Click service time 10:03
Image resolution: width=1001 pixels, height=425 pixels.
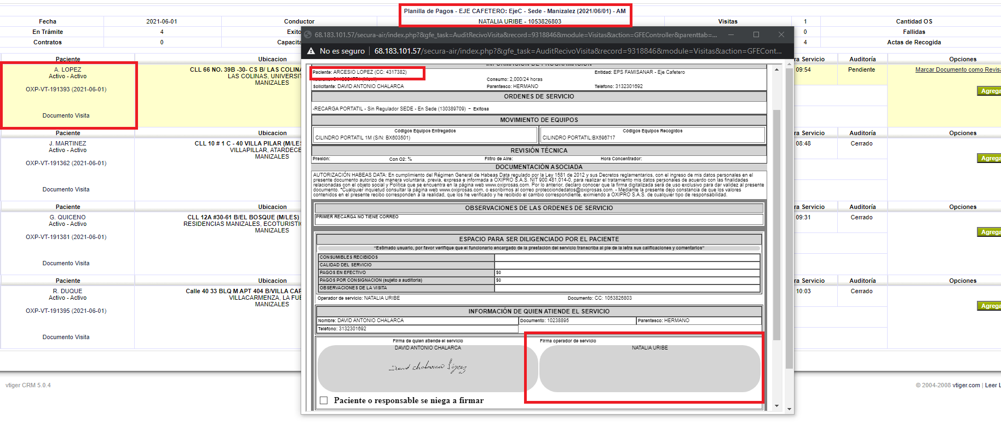803,291
